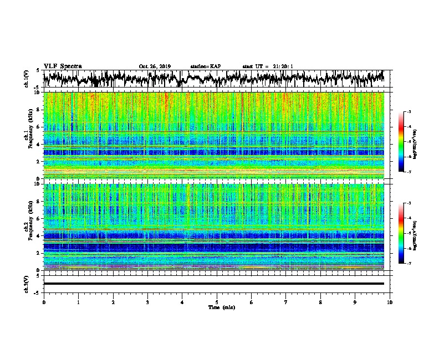This screenshot has height=339, width=439.
Task: Click the "10" kHz tick on ch.2 frequency axis
Action: point(38,184)
